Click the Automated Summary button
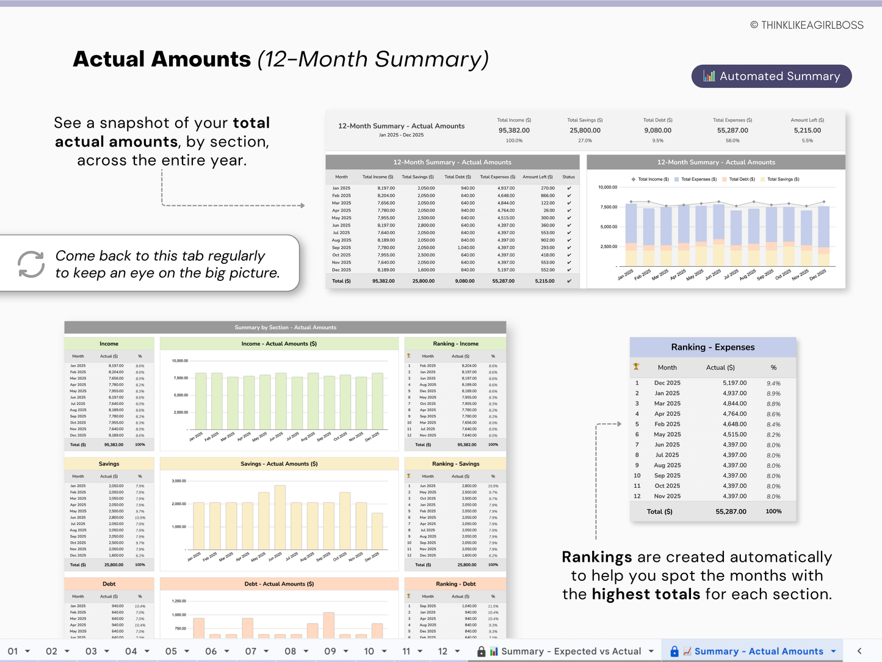Viewport: 882px width, 662px height. point(771,76)
